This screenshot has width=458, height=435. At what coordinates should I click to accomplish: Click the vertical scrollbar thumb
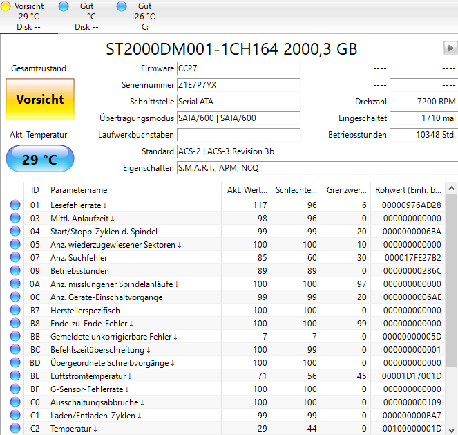pos(451,280)
